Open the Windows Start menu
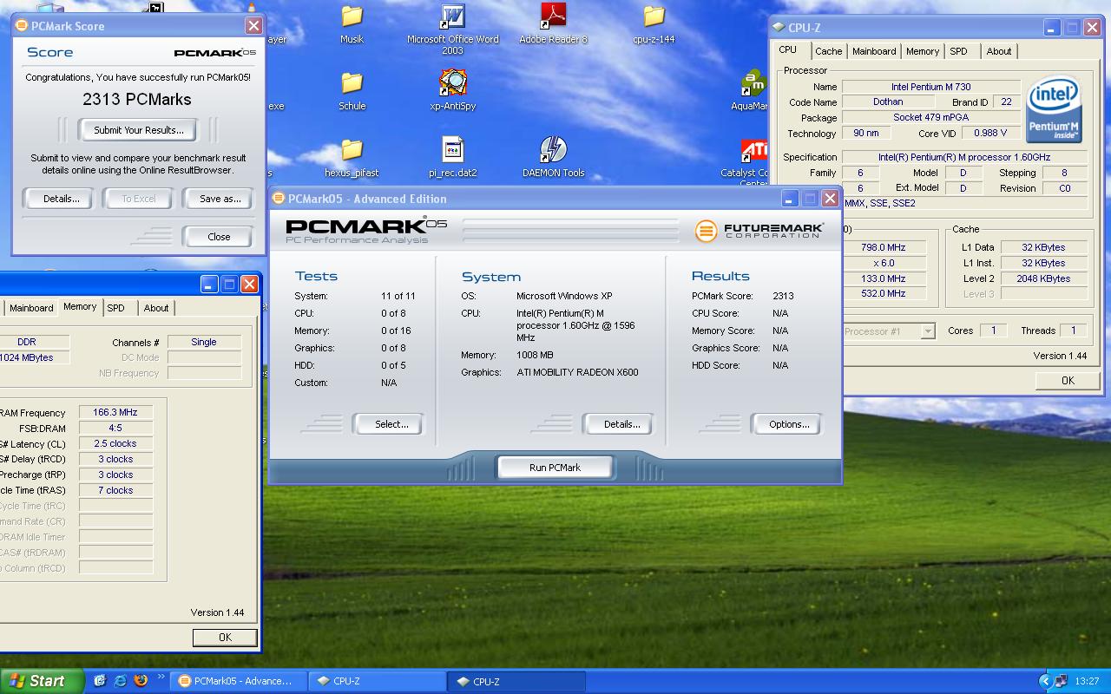This screenshot has width=1111, height=694. (42, 681)
